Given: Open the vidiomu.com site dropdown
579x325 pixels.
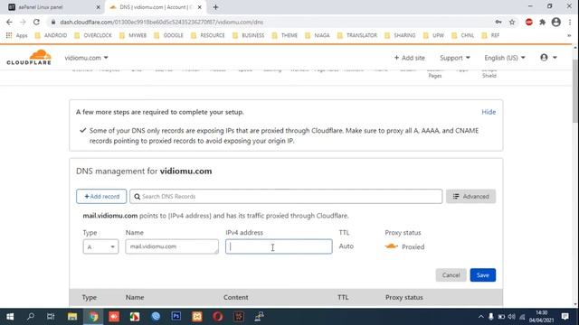Looking at the screenshot, I should [87, 58].
